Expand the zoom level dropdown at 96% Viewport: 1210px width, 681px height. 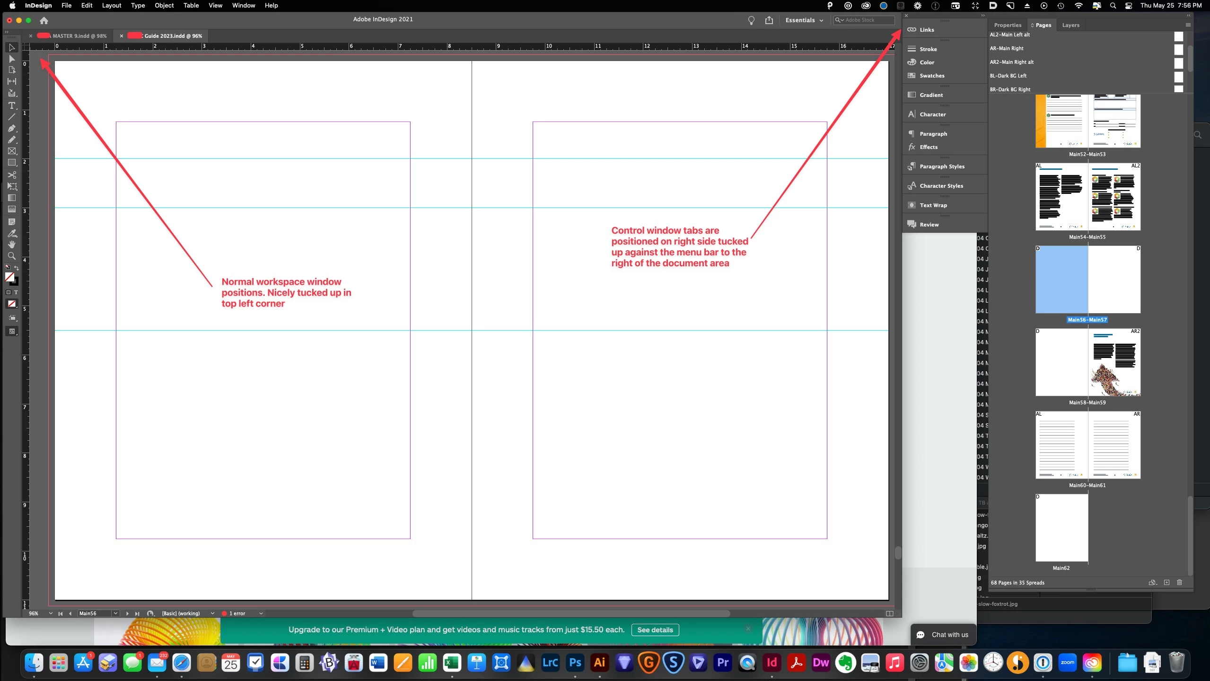51,613
